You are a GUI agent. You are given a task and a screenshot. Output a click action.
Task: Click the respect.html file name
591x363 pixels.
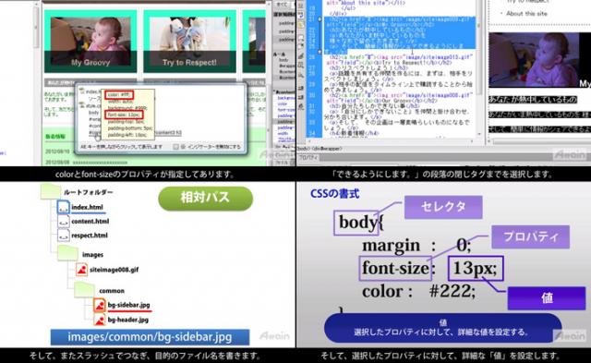pyautogui.click(x=90, y=236)
